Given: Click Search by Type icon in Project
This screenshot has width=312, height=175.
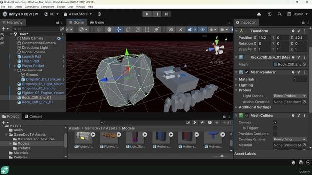Looking at the screenshot, I should 195,122.
